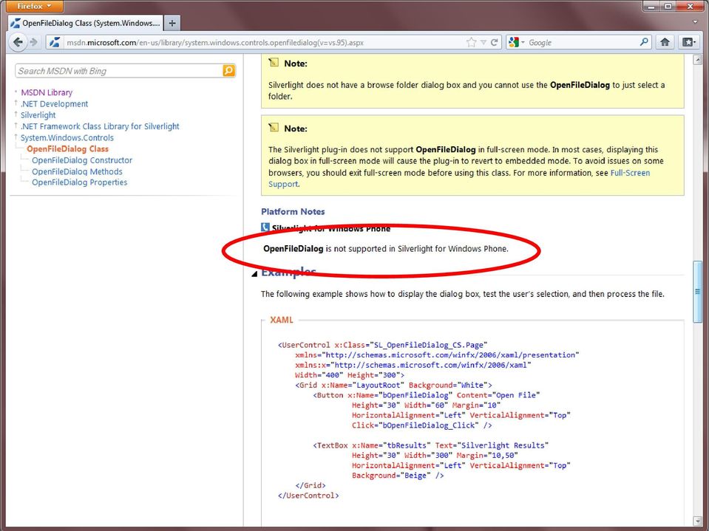Click the 'The following example shows' sentence

click(x=463, y=293)
